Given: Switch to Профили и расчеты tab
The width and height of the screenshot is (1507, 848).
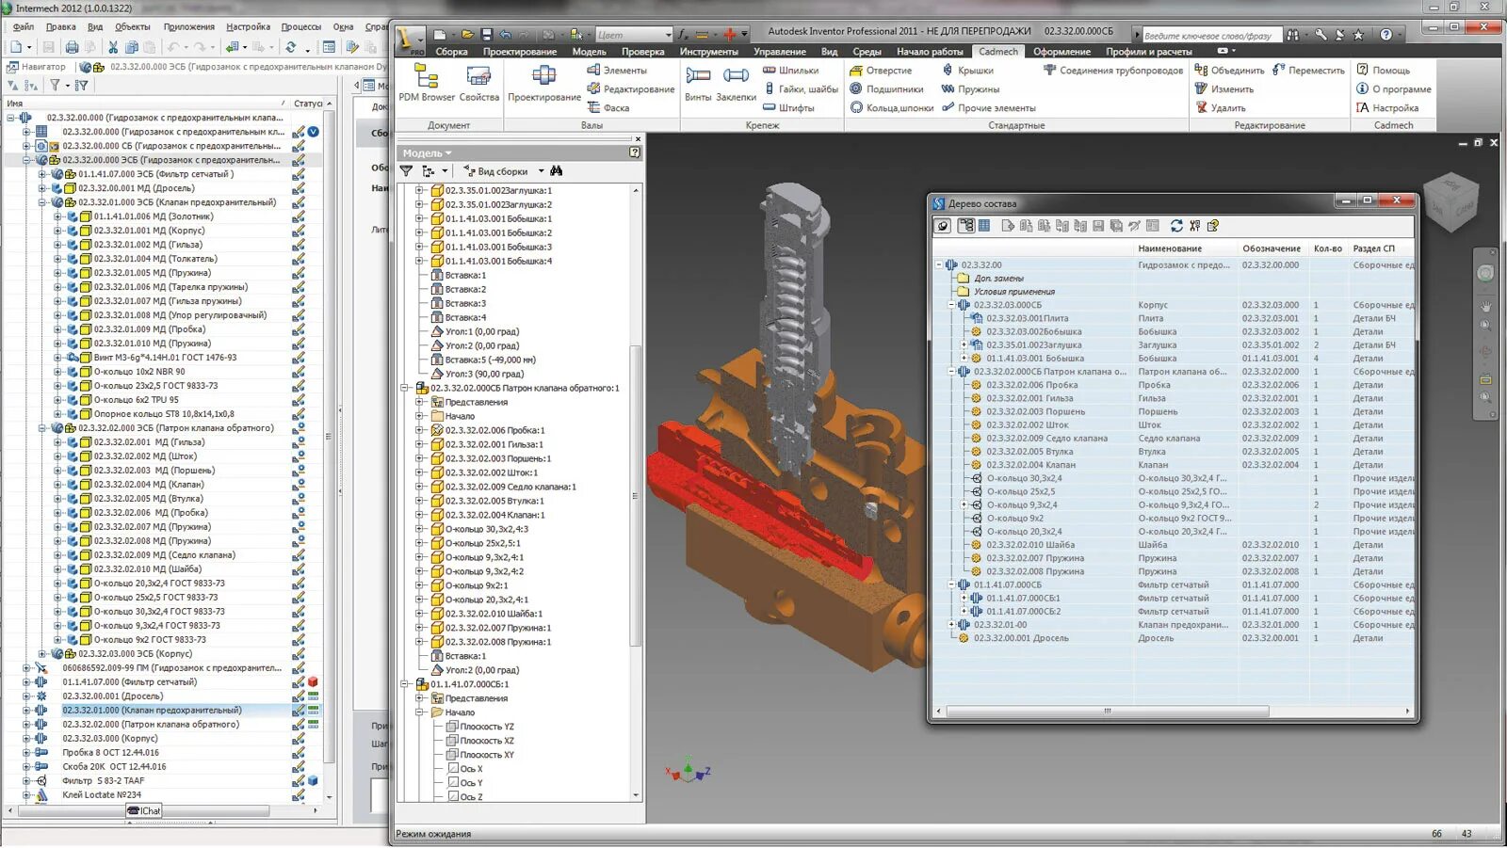Looking at the screenshot, I should (1149, 52).
